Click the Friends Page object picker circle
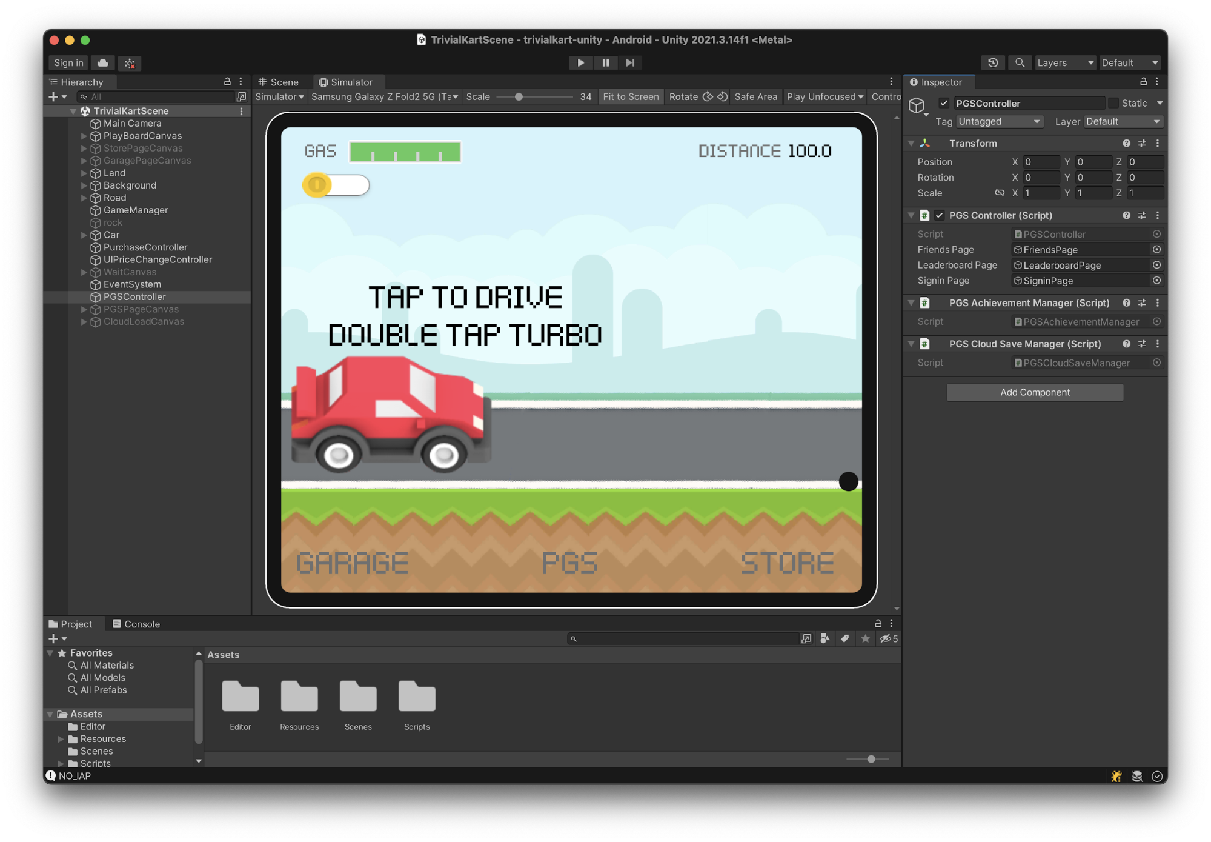The height and width of the screenshot is (842, 1211). point(1156,249)
